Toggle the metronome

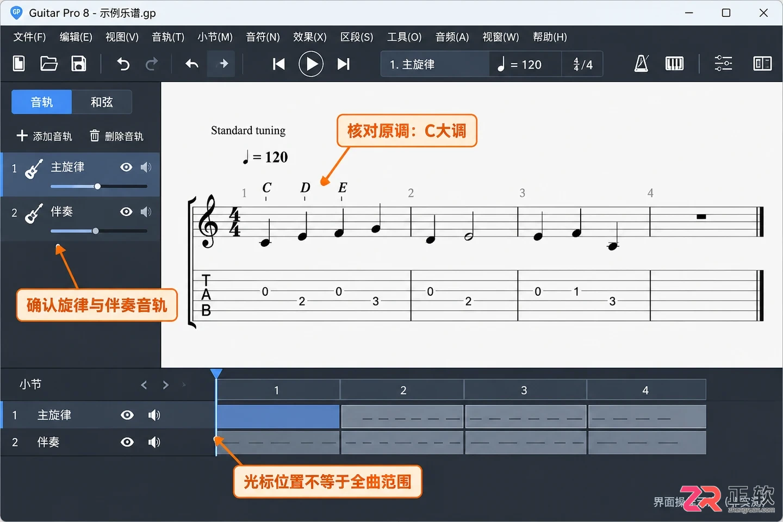coord(642,64)
